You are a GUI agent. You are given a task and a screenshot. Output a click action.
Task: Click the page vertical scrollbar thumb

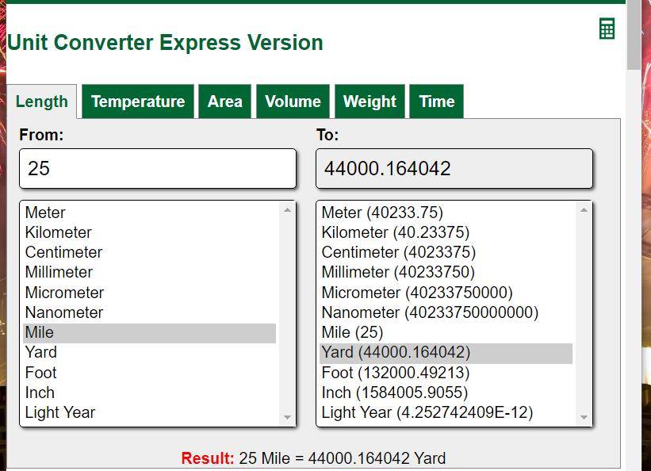(x=634, y=35)
